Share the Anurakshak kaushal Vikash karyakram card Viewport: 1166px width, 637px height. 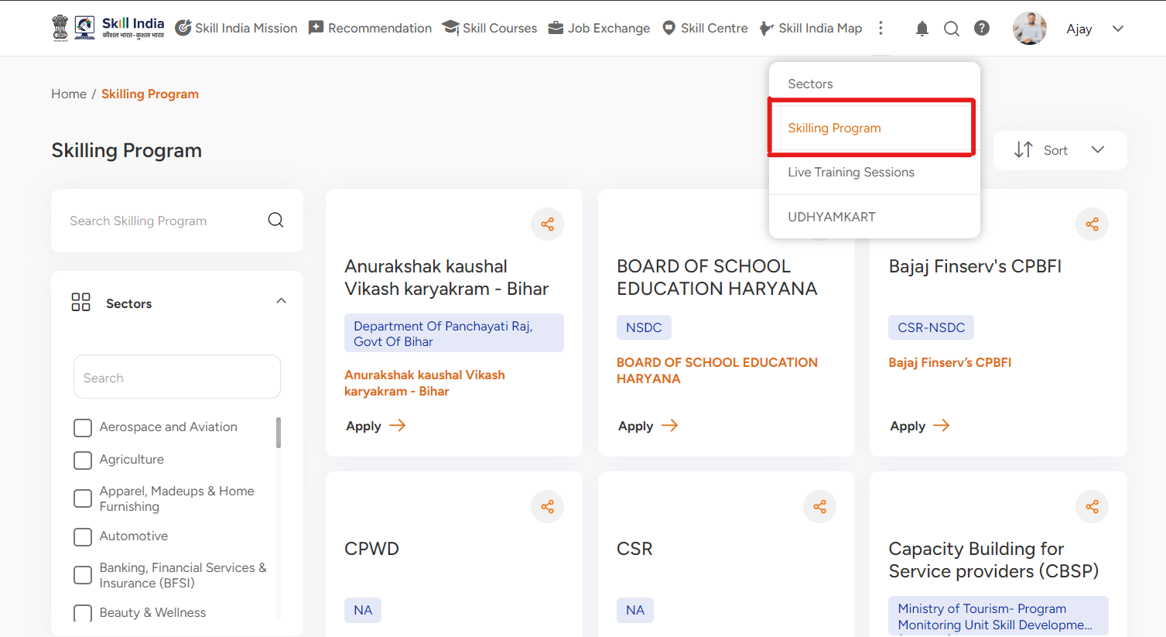(548, 224)
